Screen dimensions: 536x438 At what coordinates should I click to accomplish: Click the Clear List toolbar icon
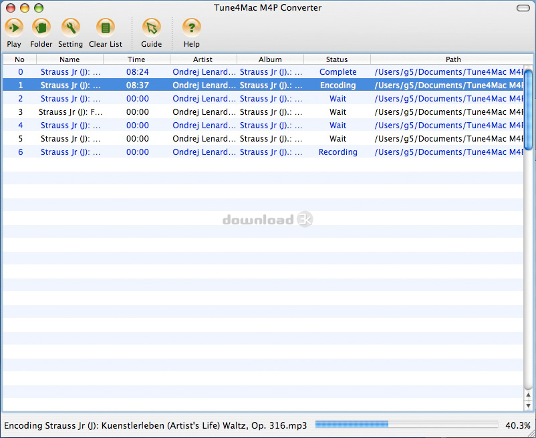[106, 27]
